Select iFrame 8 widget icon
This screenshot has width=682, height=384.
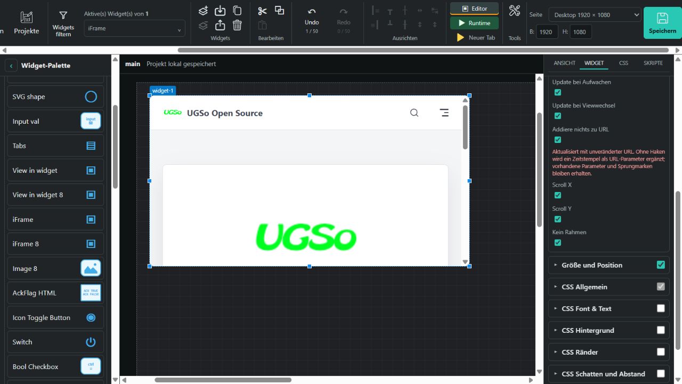coord(91,244)
